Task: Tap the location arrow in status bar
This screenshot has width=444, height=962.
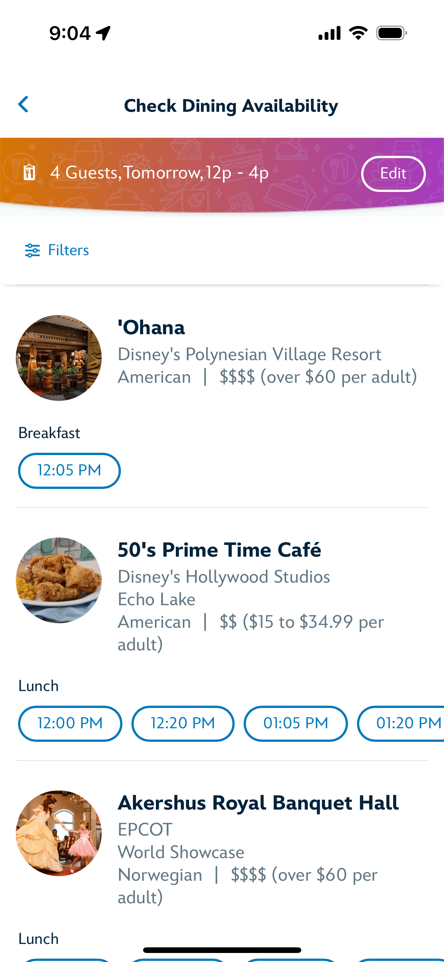Action: (x=103, y=33)
